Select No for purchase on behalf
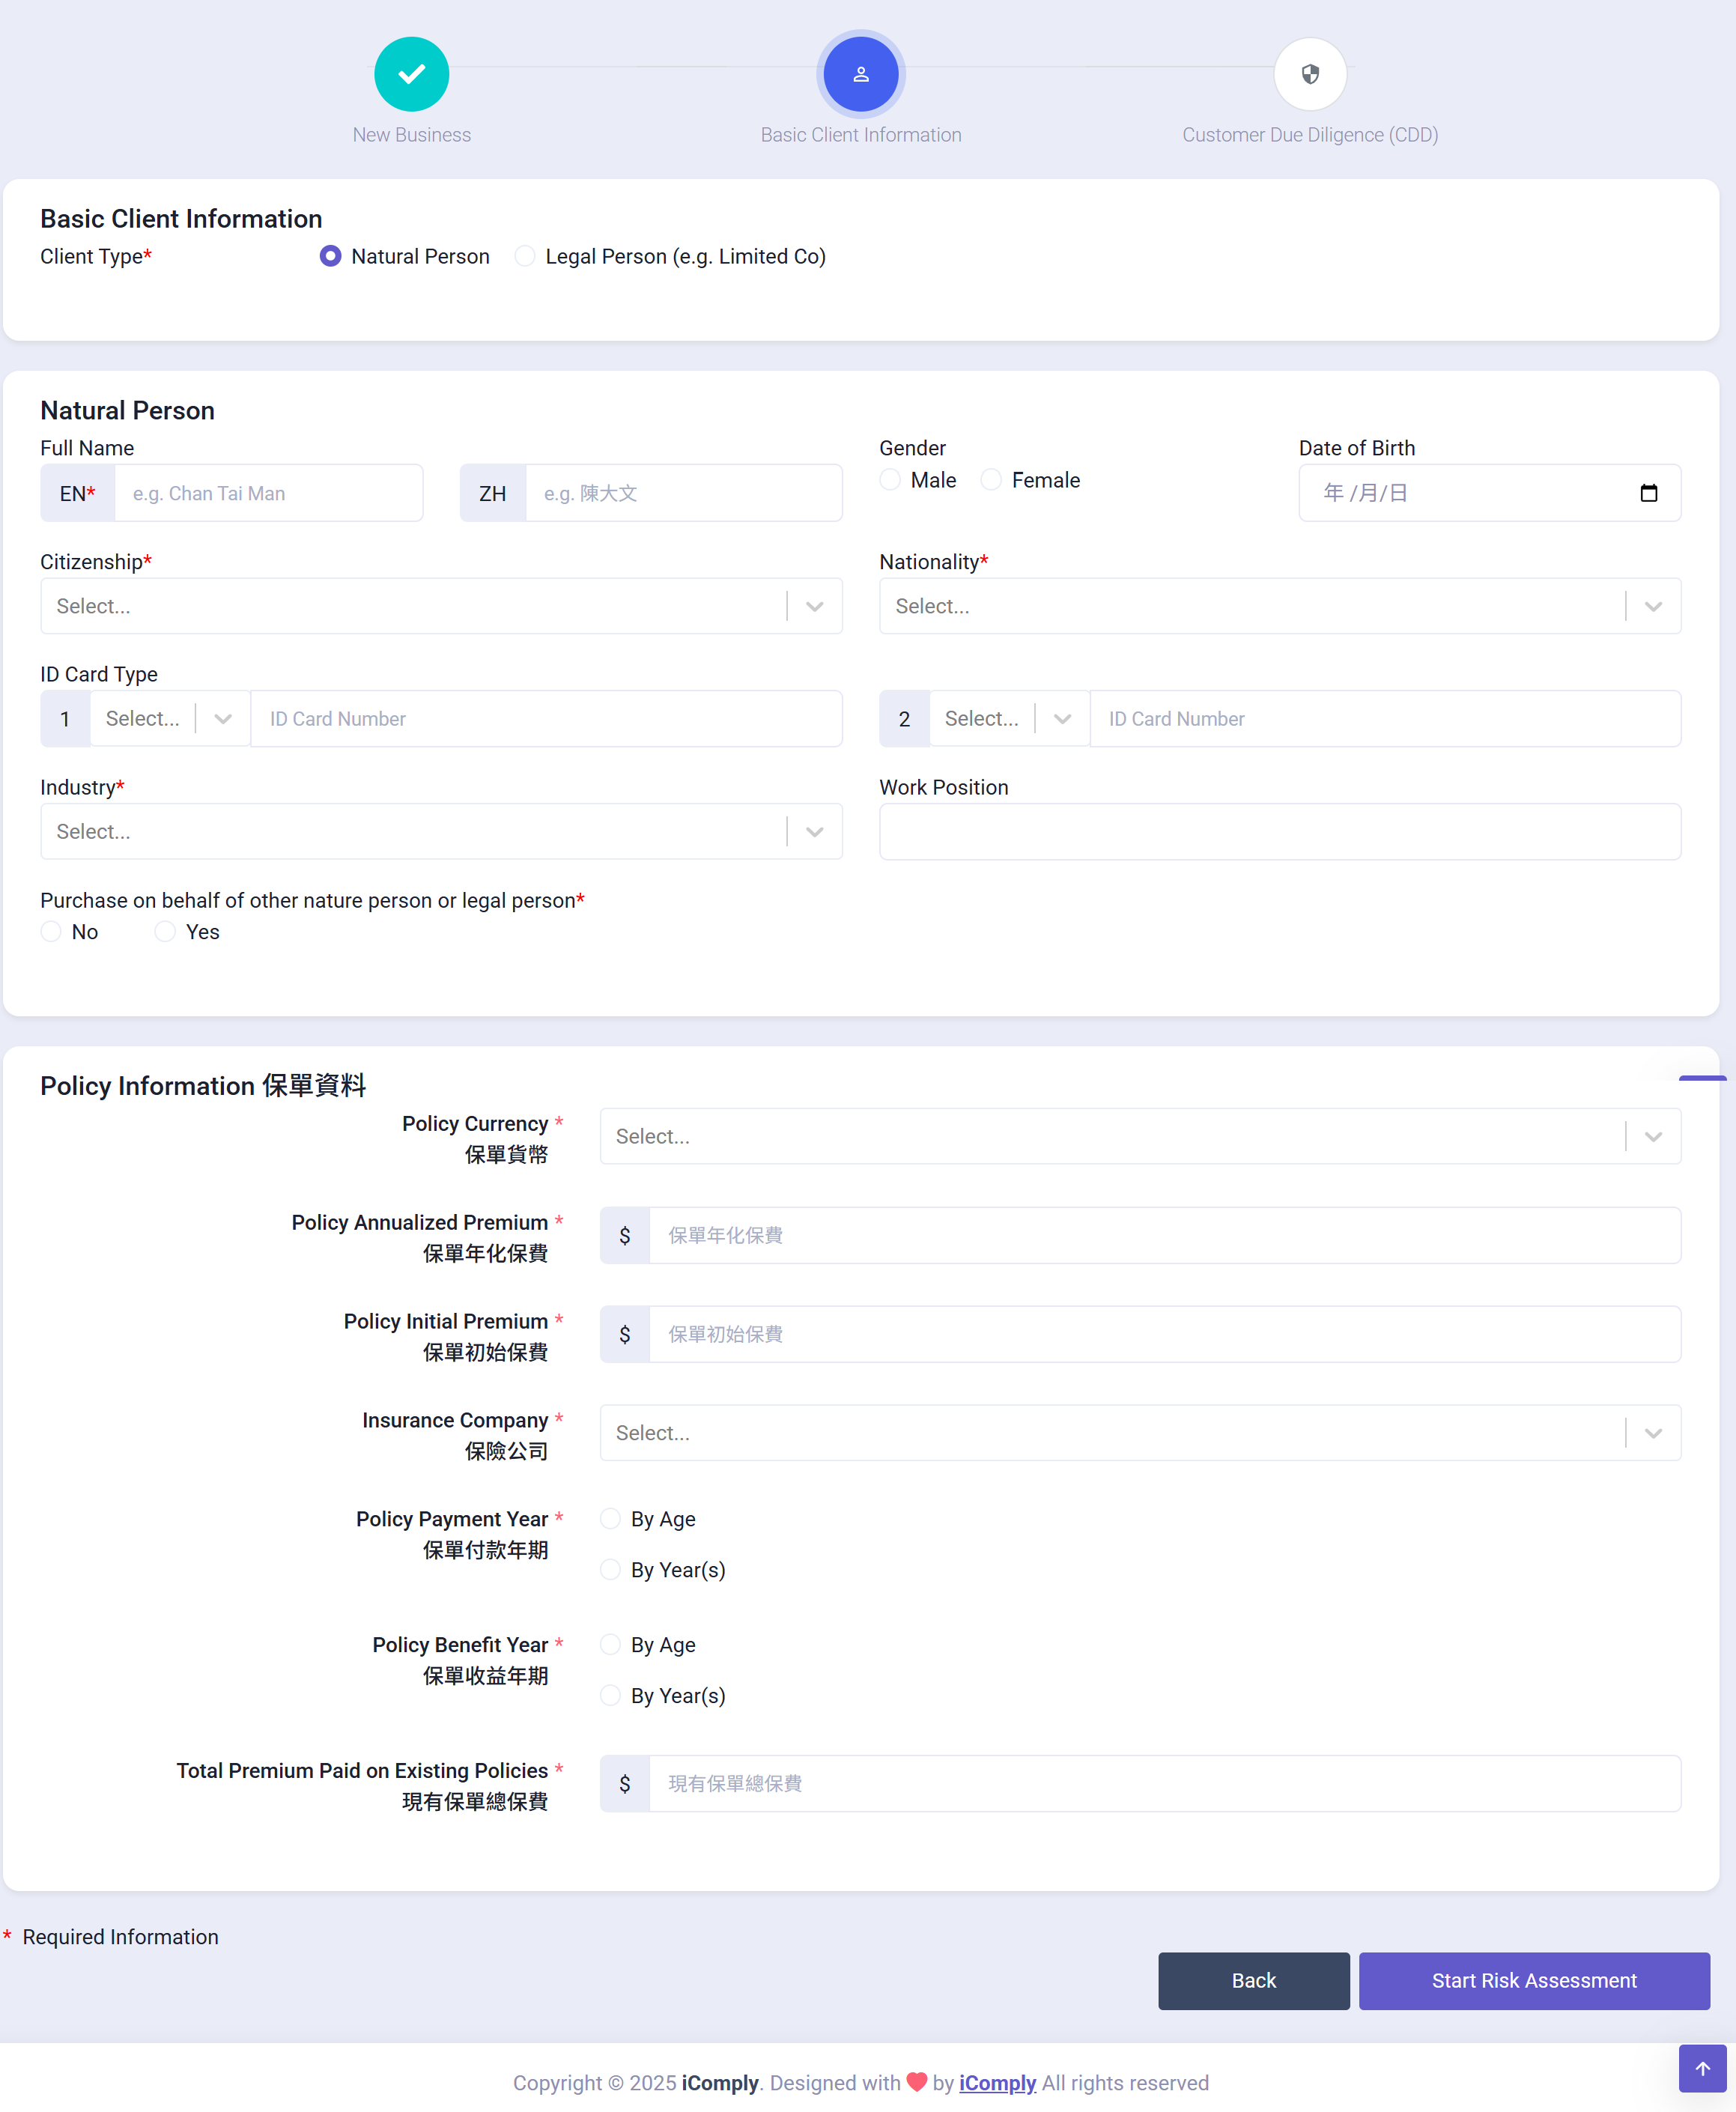 (51, 932)
